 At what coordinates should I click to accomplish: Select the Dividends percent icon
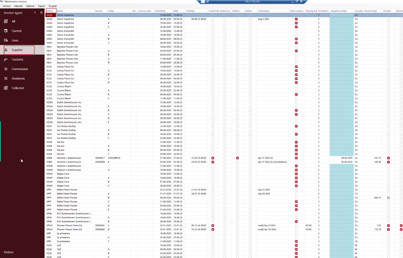[6, 78]
